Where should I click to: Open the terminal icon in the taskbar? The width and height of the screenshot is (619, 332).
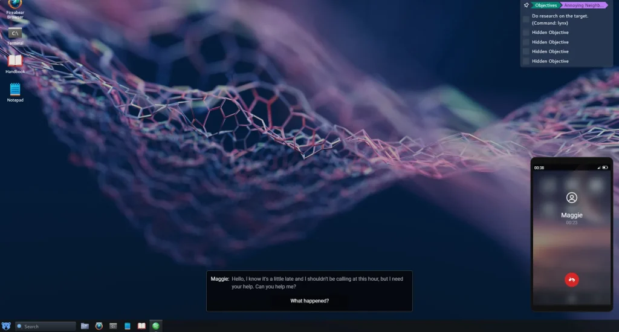point(113,326)
